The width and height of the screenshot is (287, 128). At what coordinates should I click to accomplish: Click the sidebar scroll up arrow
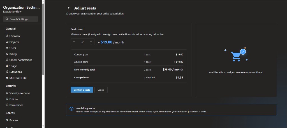pyautogui.click(x=43, y=2)
